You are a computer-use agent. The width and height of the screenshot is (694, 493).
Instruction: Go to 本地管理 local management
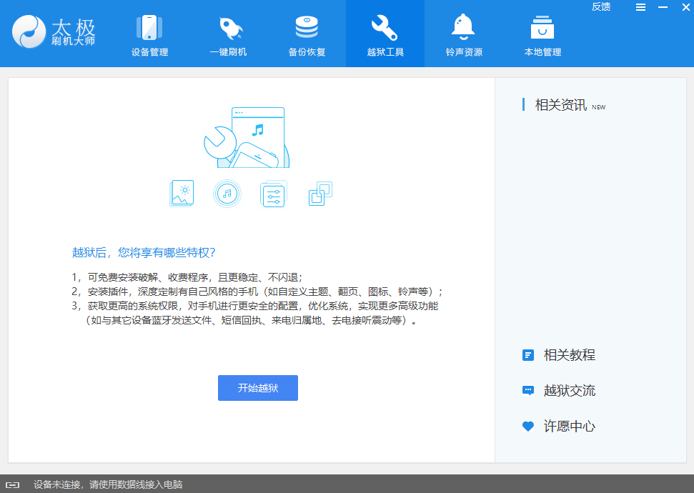pos(542,35)
